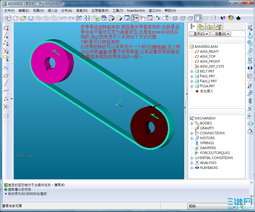Viewport: 255px width, 212px height.
Task: Open the 应用程序(P) menu
Action: [100, 11]
